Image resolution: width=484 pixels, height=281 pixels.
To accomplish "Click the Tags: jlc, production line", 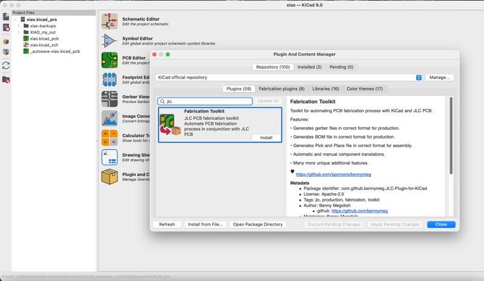I will pyautogui.click(x=341, y=200).
